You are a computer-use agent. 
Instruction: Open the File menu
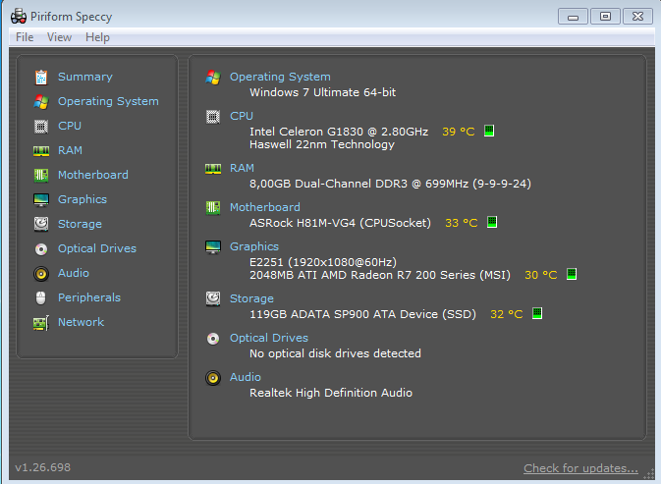(25, 37)
